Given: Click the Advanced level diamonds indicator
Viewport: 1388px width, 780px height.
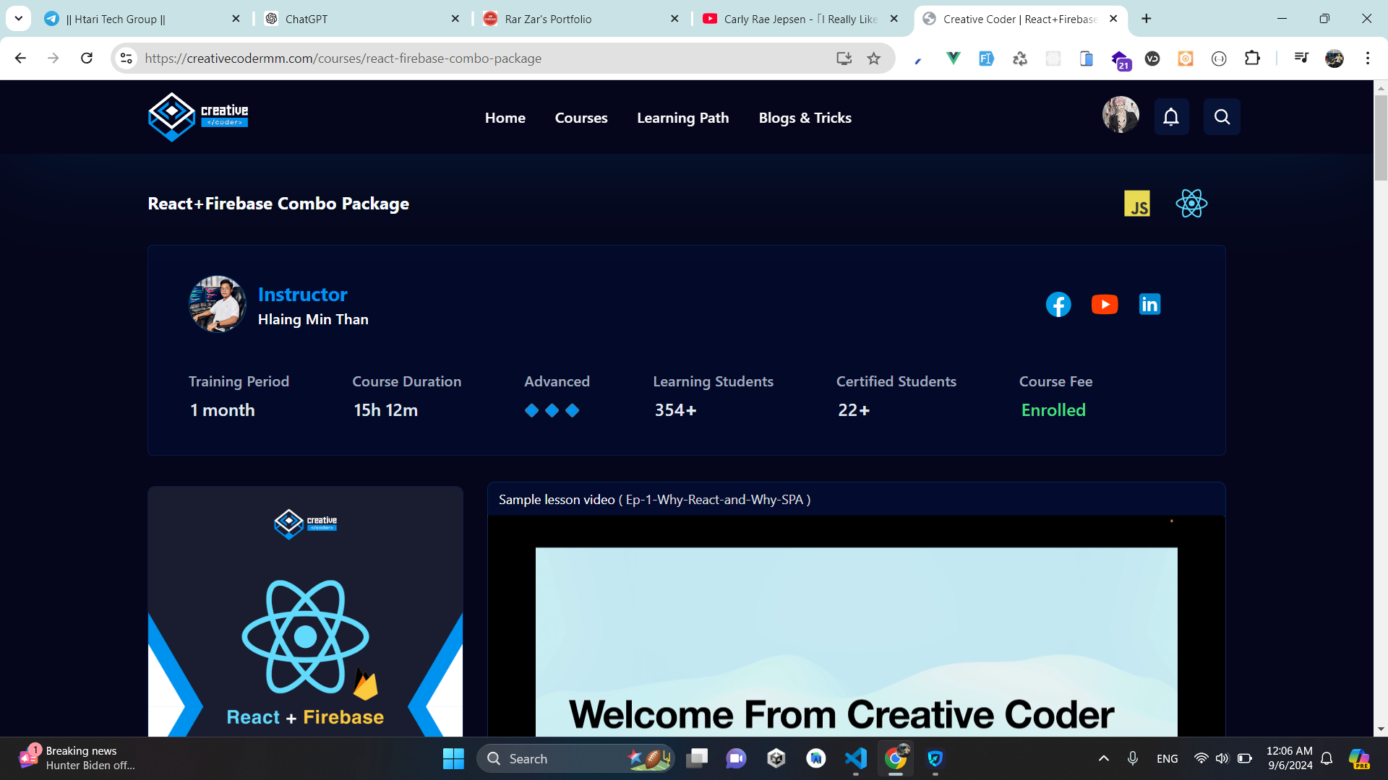Looking at the screenshot, I should (x=552, y=410).
